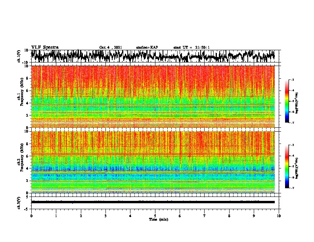Click the time axis tick label "5"
The width and height of the screenshot is (314, 242).
155,216
